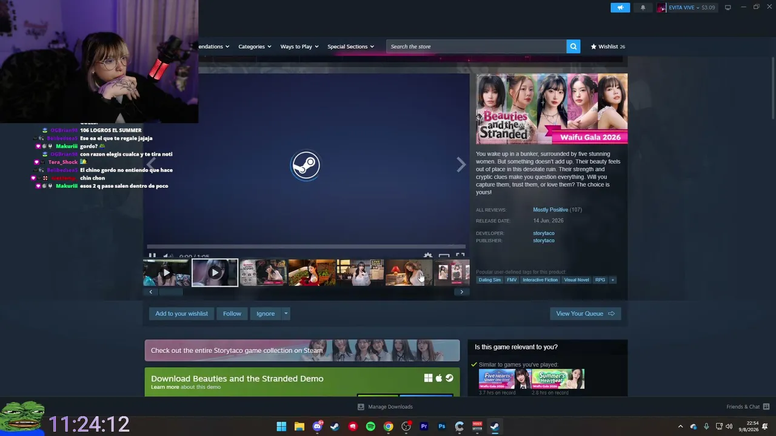Viewport: 776px width, 436px height.
Task: Click the Steam logo in the video player
Action: (306, 165)
